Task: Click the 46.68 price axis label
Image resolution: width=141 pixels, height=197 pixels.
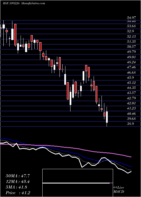Action: pos(131,73)
